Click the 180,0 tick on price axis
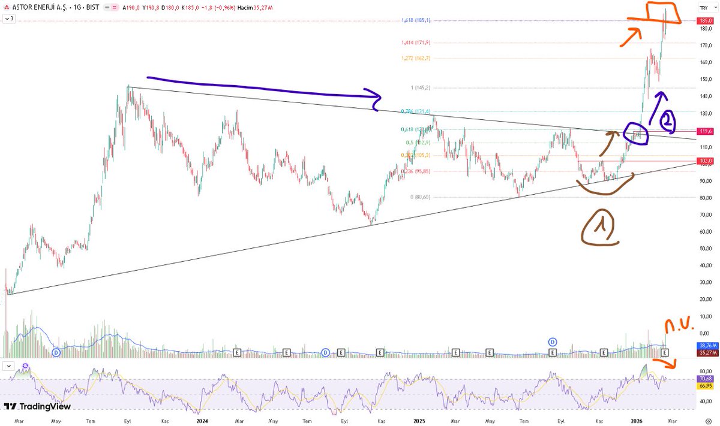This screenshot has width=720, height=426. point(705,28)
